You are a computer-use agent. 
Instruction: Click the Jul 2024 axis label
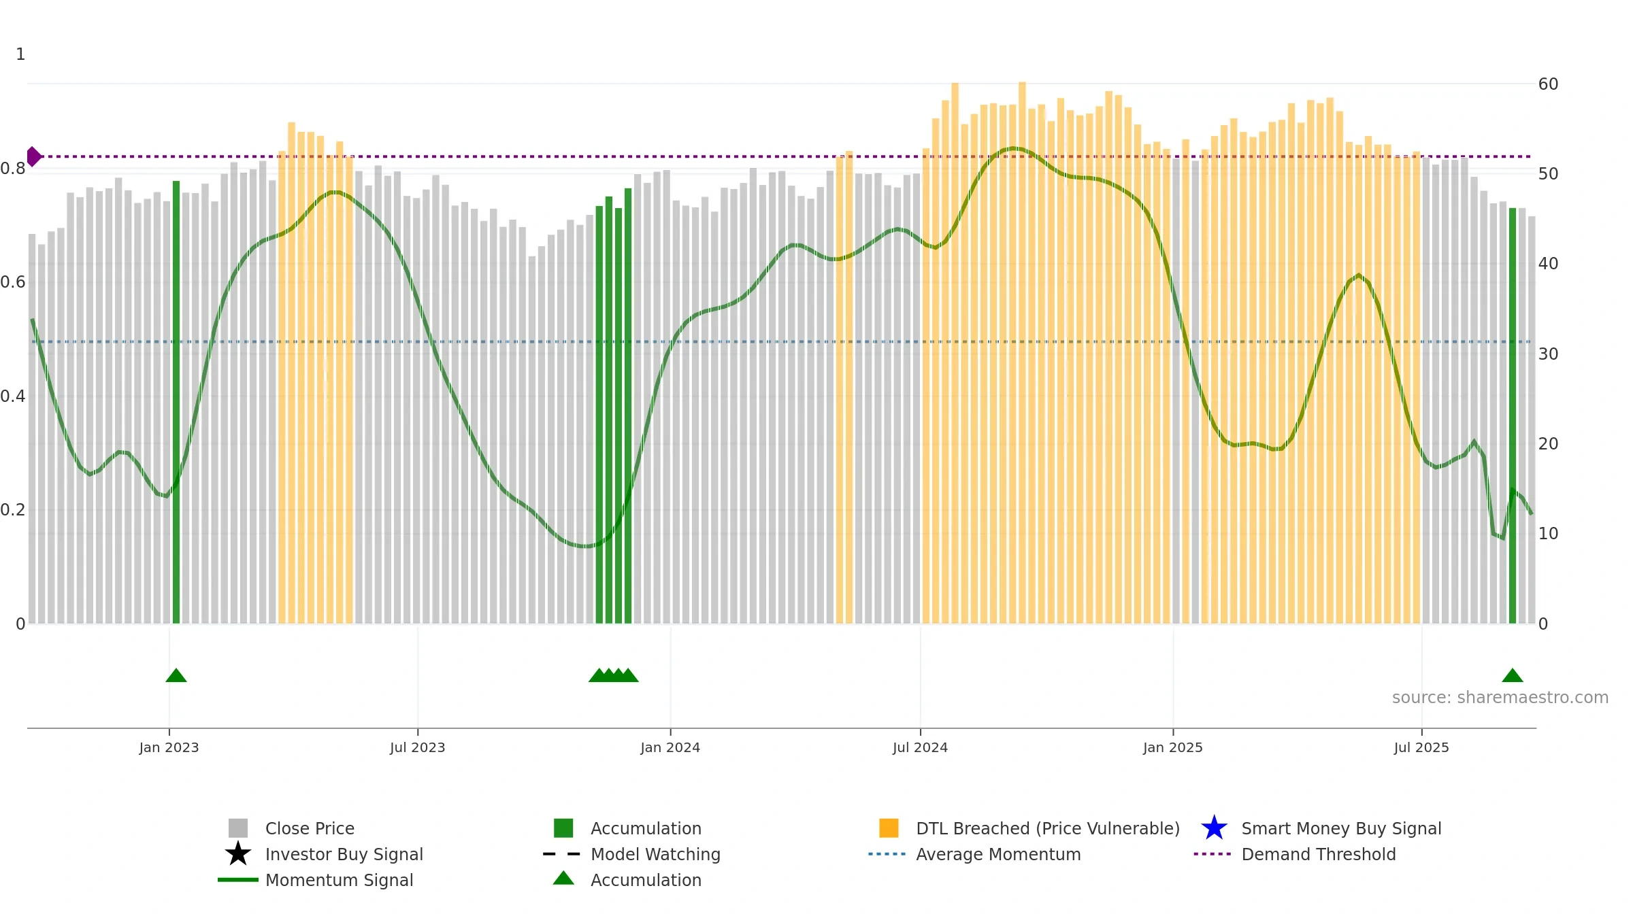[921, 747]
